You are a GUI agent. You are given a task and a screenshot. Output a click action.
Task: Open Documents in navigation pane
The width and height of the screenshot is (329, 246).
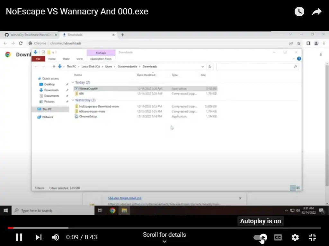coord(51,96)
